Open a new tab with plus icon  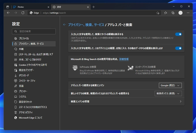coord(93,7)
